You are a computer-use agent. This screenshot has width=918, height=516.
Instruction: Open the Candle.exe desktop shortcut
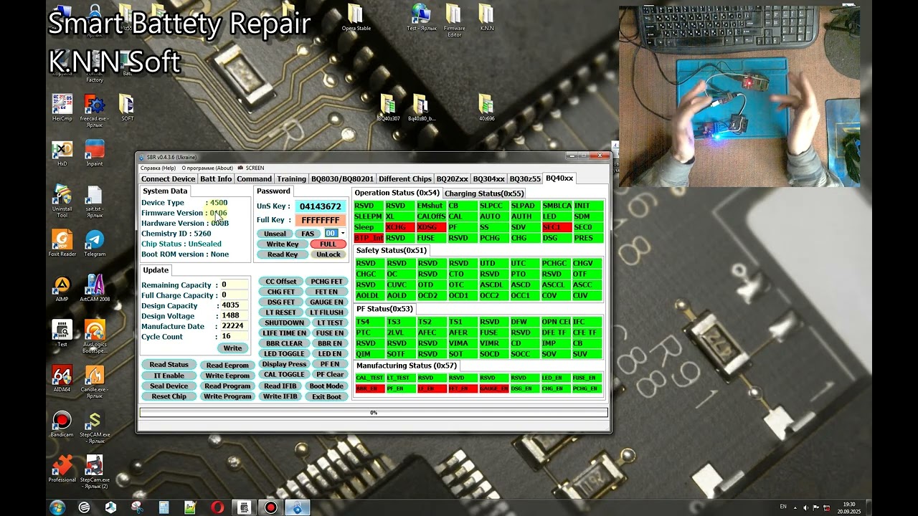(95, 382)
